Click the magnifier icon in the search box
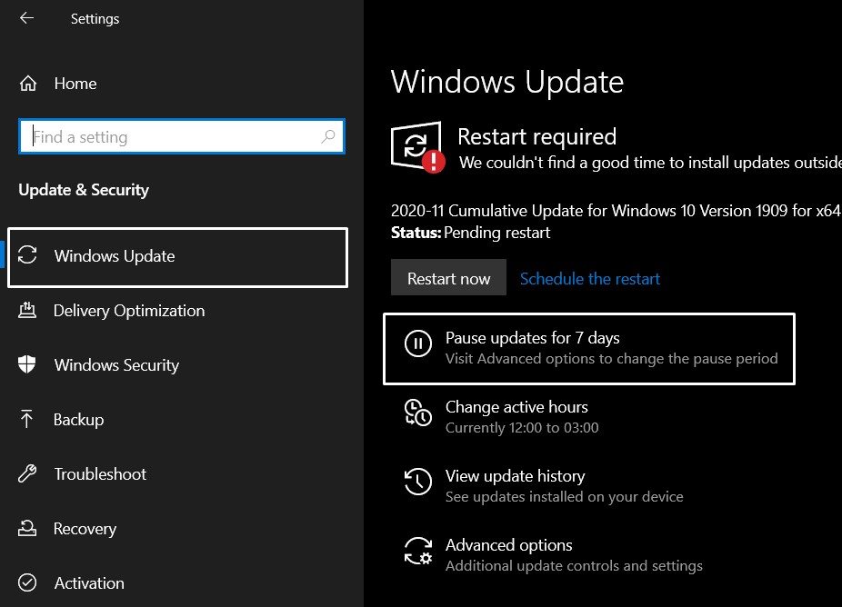This screenshot has height=607, width=842. coord(327,137)
